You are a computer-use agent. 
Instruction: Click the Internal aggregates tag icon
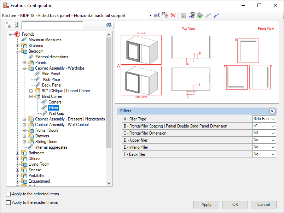pyautogui.click(x=31, y=147)
